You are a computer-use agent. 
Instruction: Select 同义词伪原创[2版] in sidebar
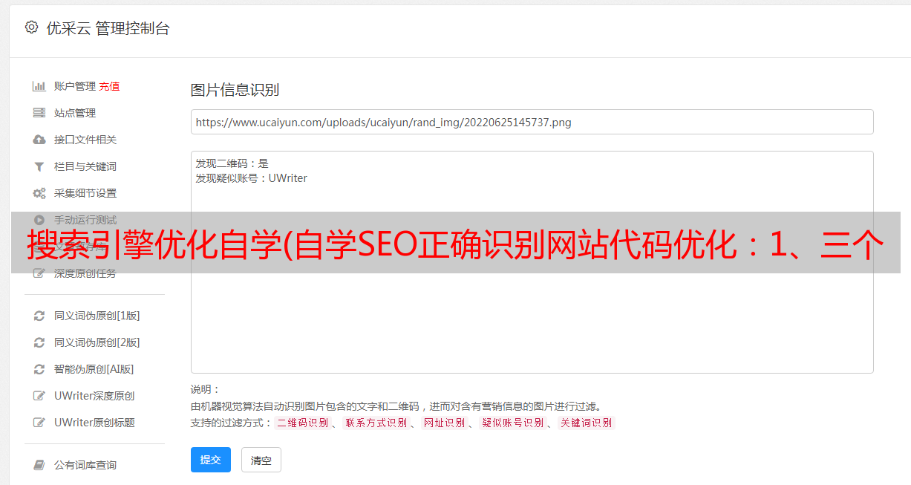[97, 342]
